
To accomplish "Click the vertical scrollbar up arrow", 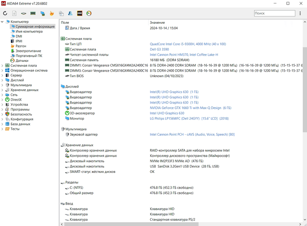I will point(305,21).
